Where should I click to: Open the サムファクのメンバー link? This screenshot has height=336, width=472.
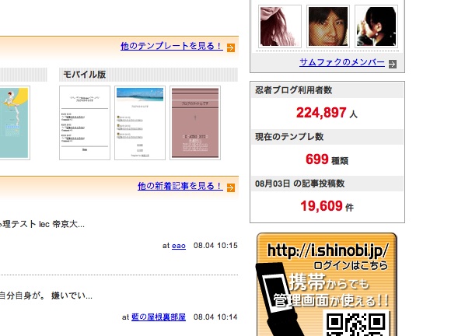(x=342, y=62)
